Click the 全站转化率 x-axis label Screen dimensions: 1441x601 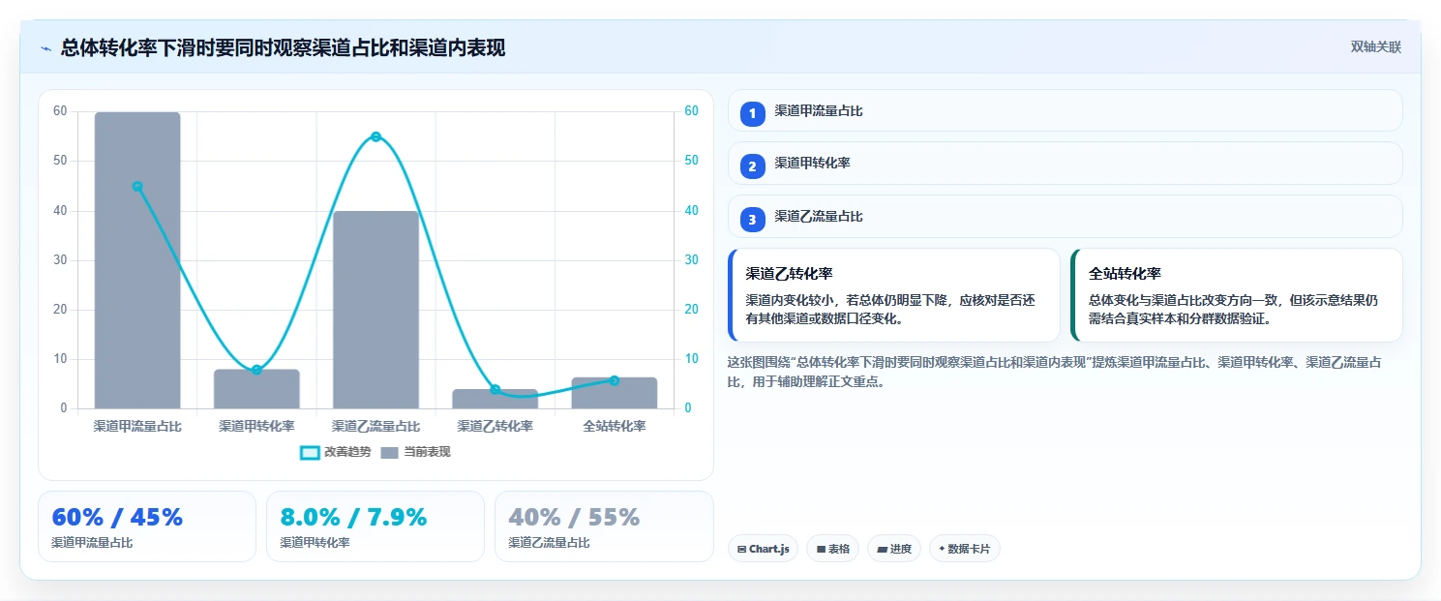(615, 426)
